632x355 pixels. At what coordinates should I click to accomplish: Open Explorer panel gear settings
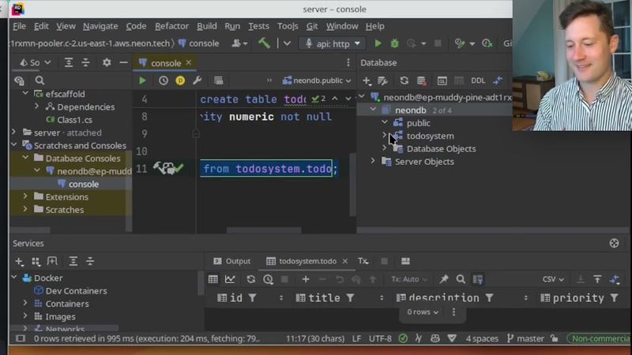(107, 62)
